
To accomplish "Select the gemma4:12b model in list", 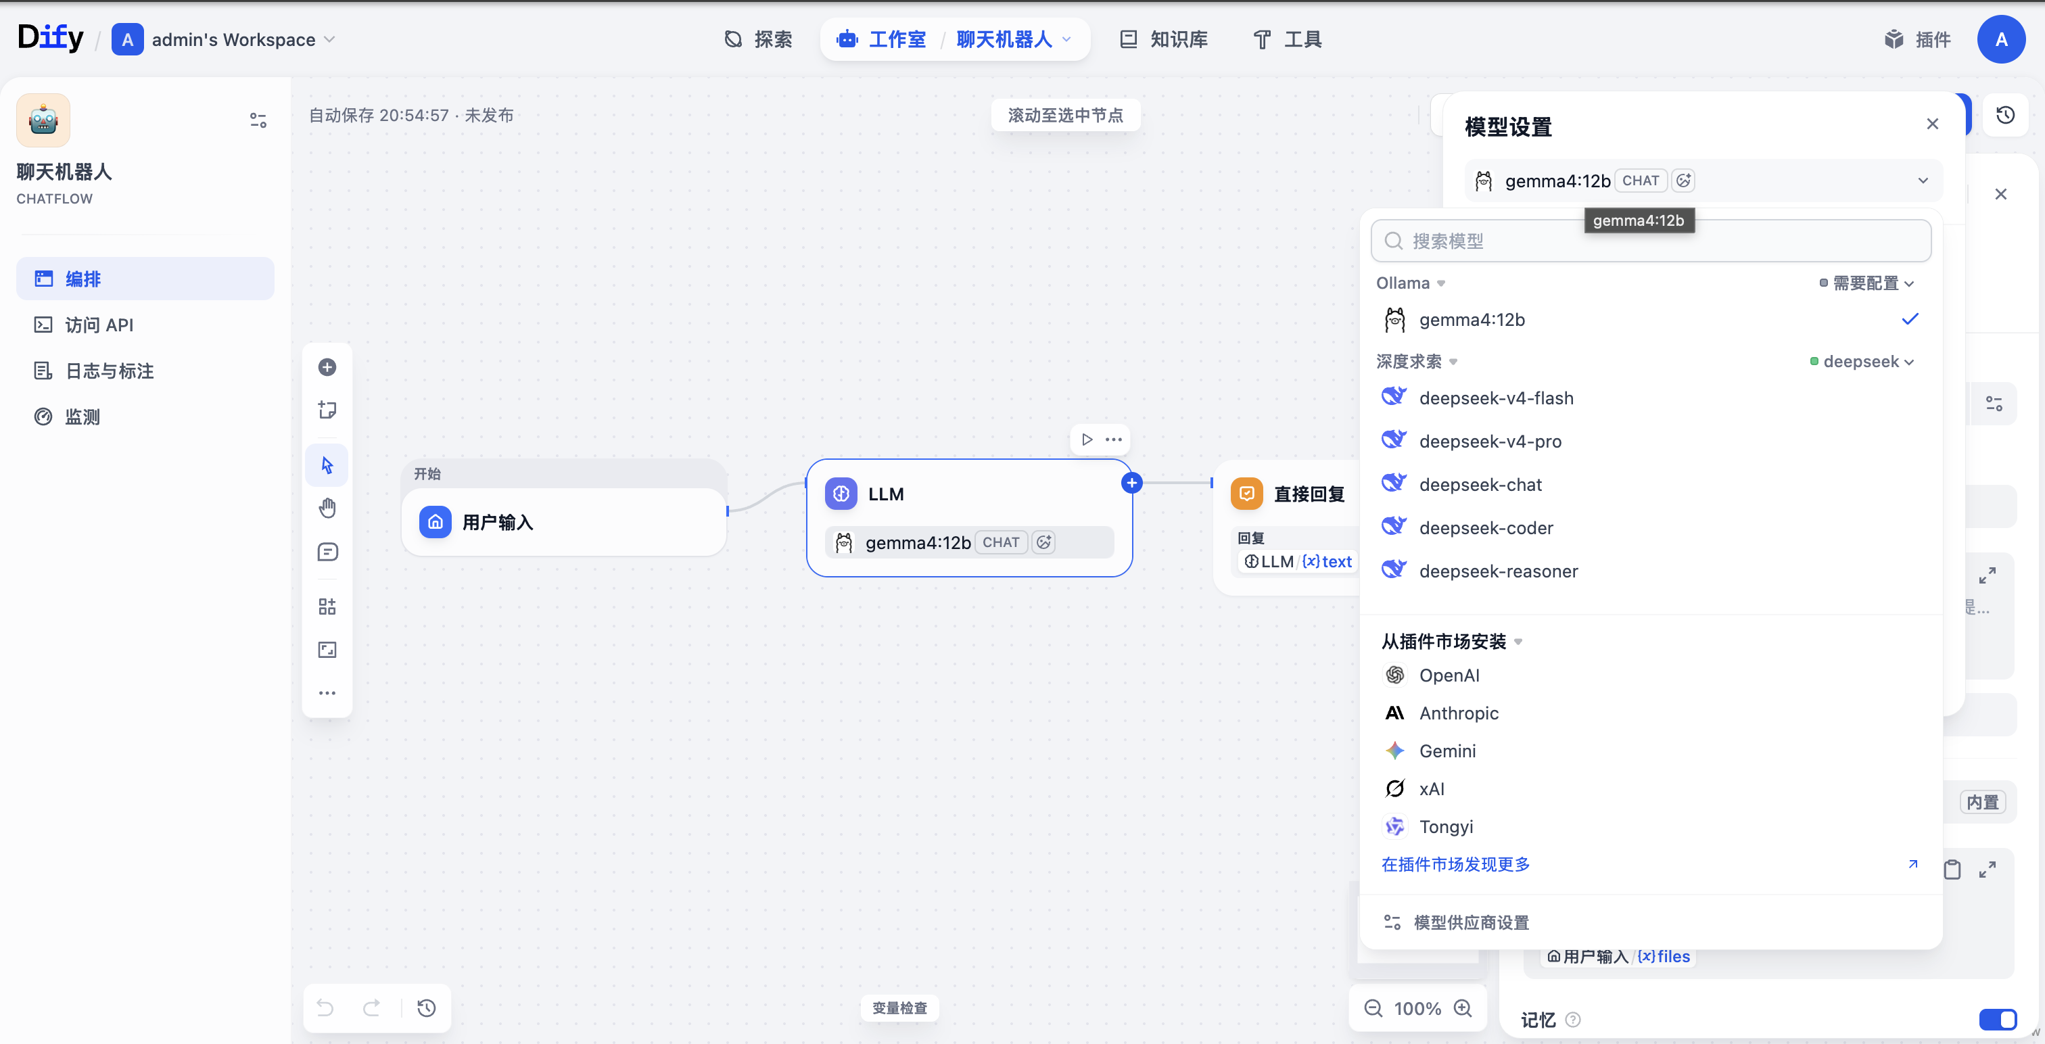I will pyautogui.click(x=1651, y=319).
